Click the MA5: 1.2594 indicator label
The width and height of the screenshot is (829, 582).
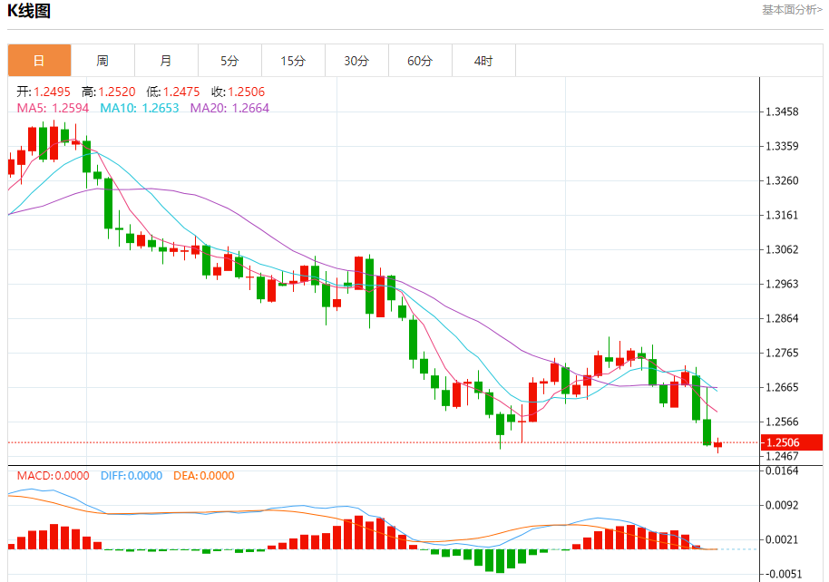[53, 109]
